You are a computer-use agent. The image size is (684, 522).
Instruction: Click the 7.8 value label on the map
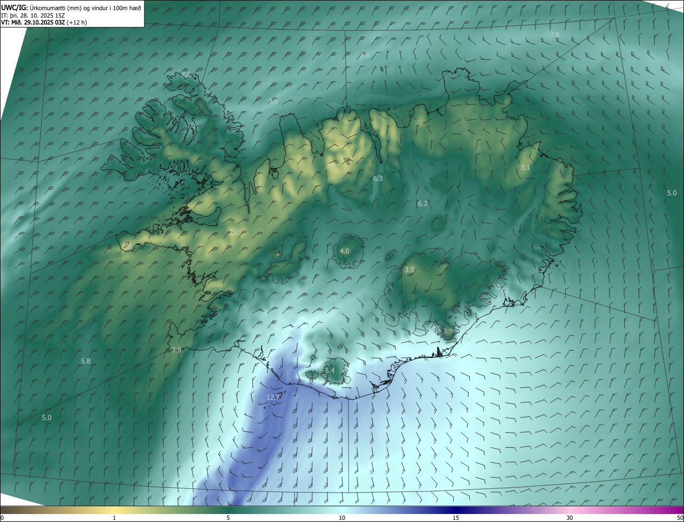pos(555,35)
